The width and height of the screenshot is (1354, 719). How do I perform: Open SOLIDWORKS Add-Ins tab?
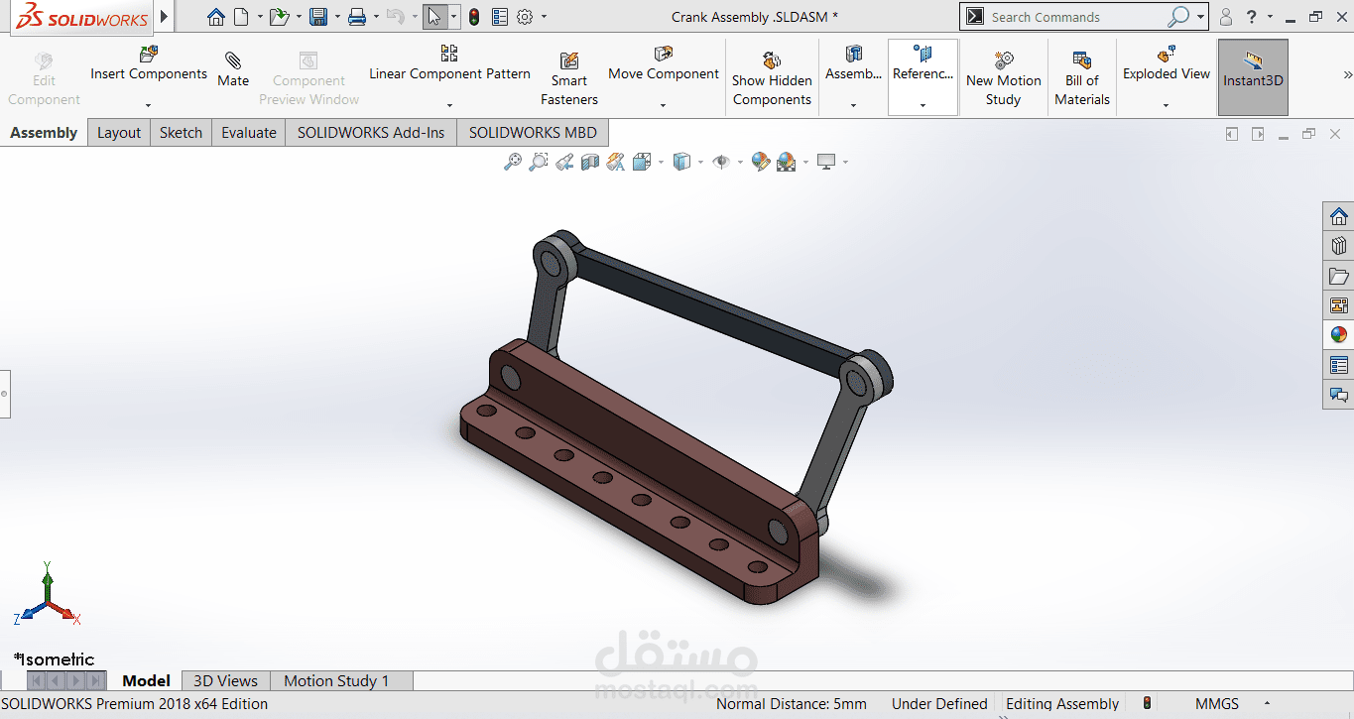point(371,133)
